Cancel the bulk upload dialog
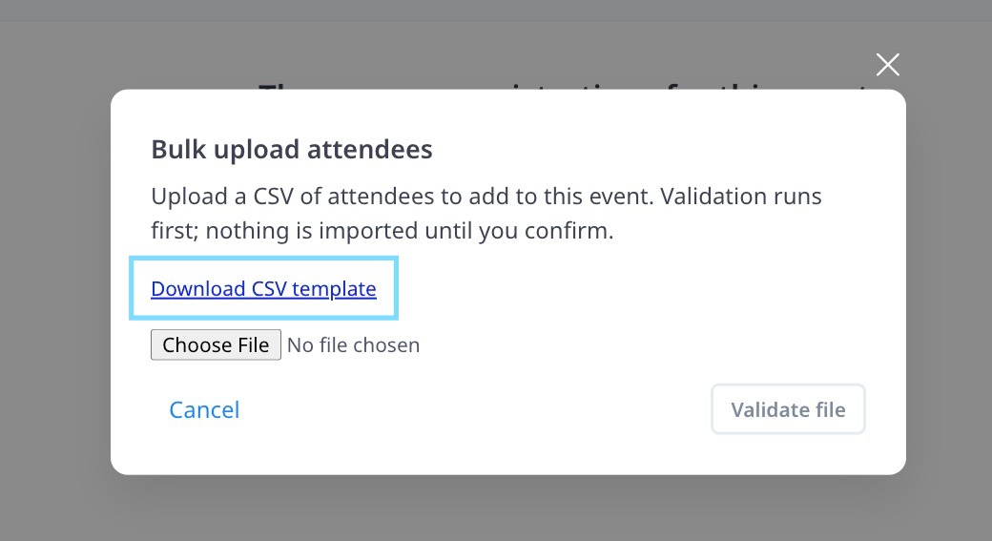 [x=204, y=409]
